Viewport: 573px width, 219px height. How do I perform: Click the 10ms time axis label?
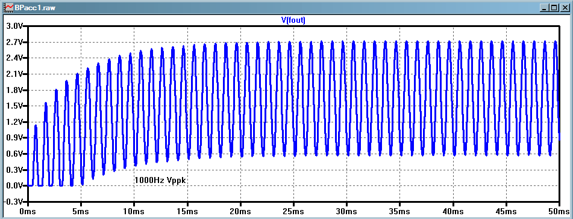tap(134, 211)
